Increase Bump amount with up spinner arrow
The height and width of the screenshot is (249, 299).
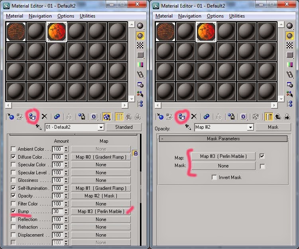tap(66, 210)
